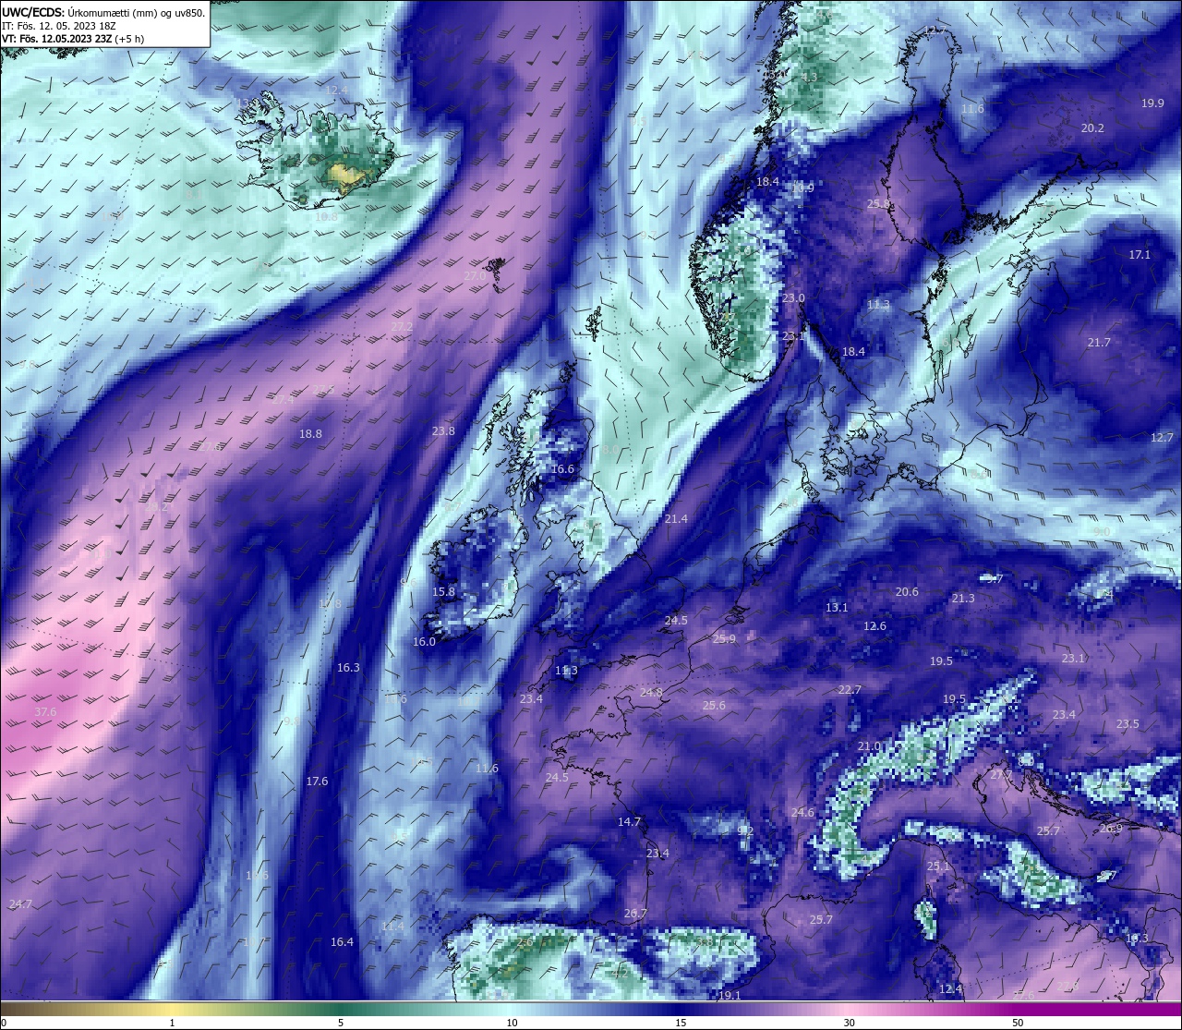
Task: Click the color scale label 50
Action: click(1018, 1023)
